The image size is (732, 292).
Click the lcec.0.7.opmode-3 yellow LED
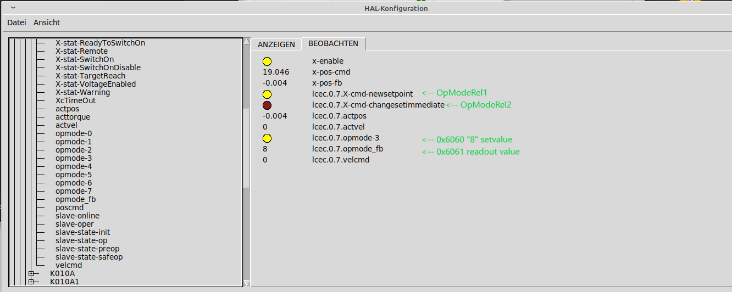coord(267,138)
